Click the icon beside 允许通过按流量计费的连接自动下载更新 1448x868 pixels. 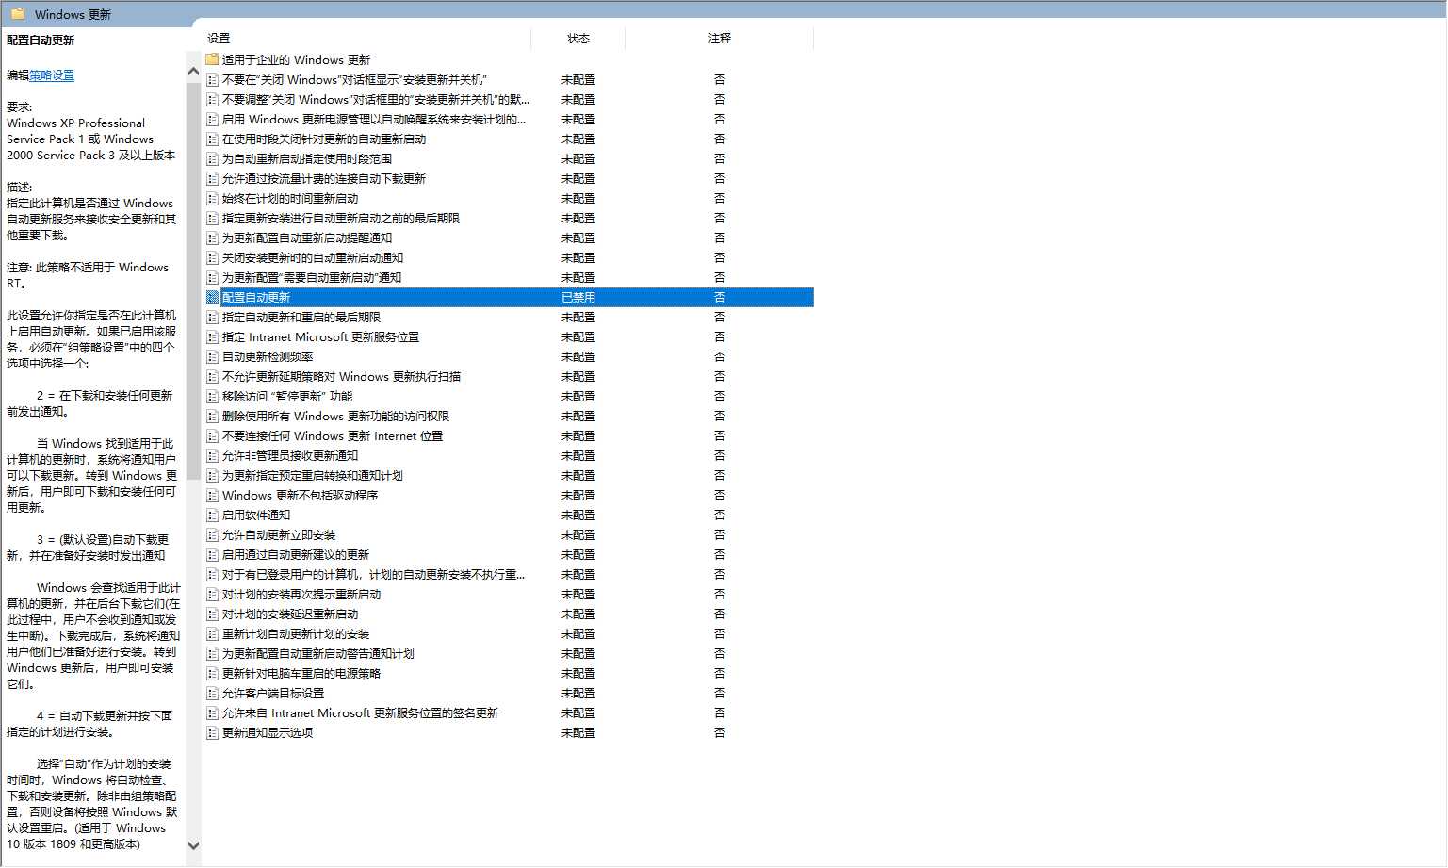212,178
